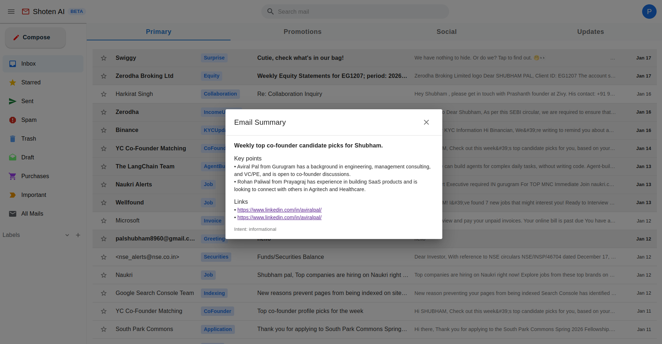
Task: Open the navigation hamburger menu
Action: pyautogui.click(x=11, y=11)
